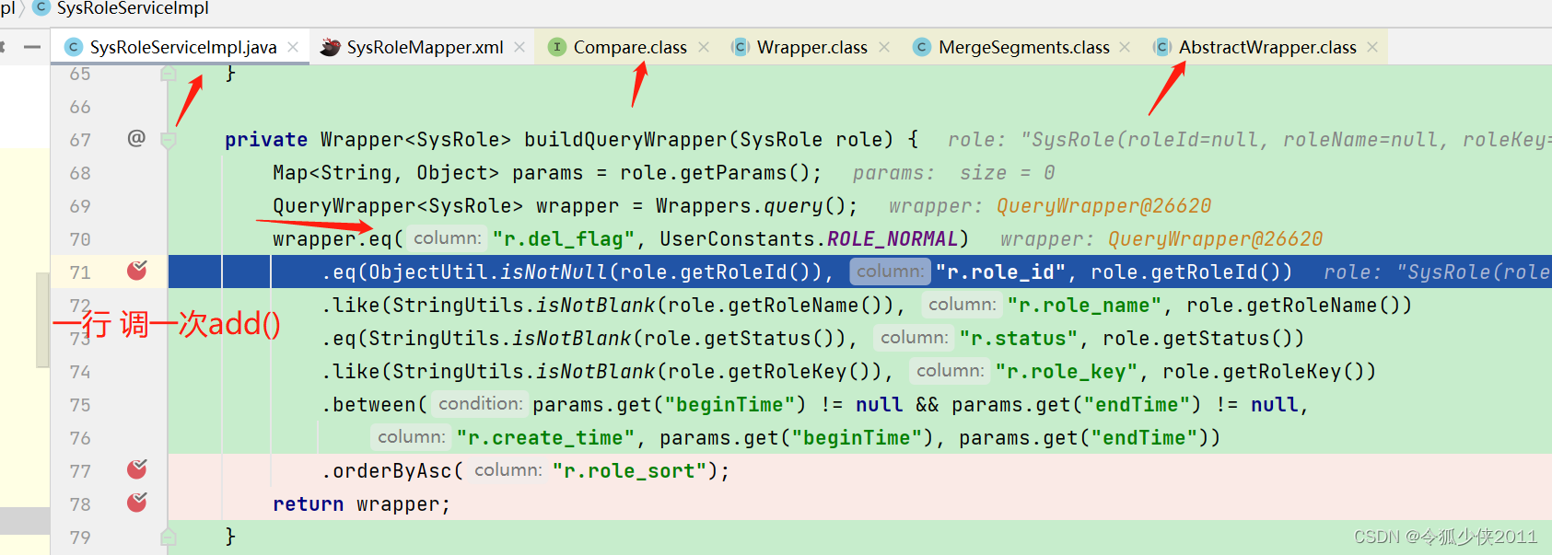Viewport: 1552px width, 555px height.
Task: Click line number 69 in the gutter
Action: pyautogui.click(x=80, y=206)
